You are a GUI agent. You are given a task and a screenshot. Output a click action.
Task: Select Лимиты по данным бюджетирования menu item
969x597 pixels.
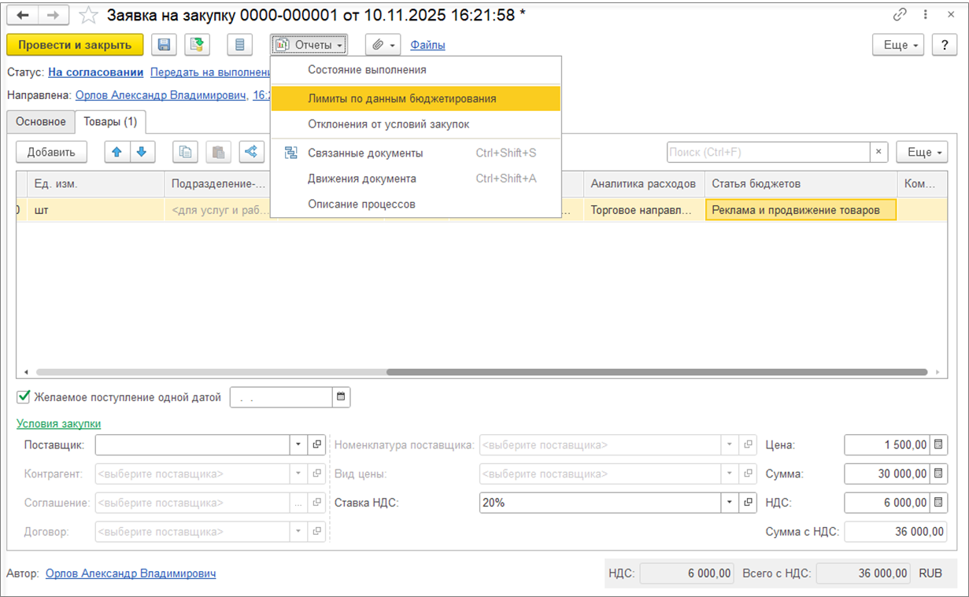pyautogui.click(x=401, y=99)
